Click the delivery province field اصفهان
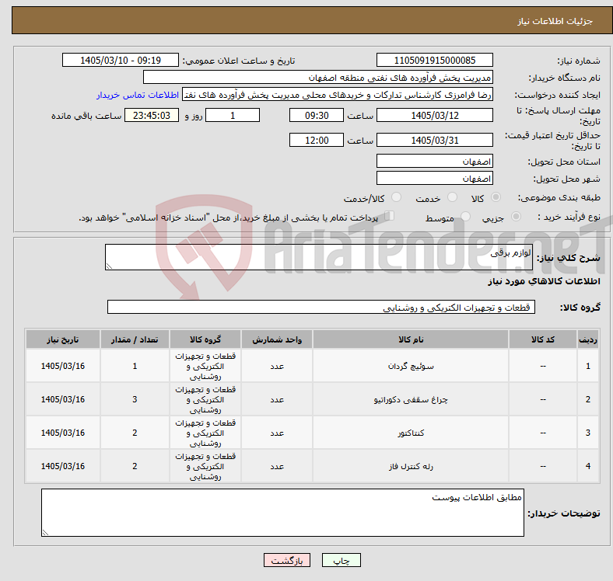The height and width of the screenshot is (581, 613). tap(435, 161)
